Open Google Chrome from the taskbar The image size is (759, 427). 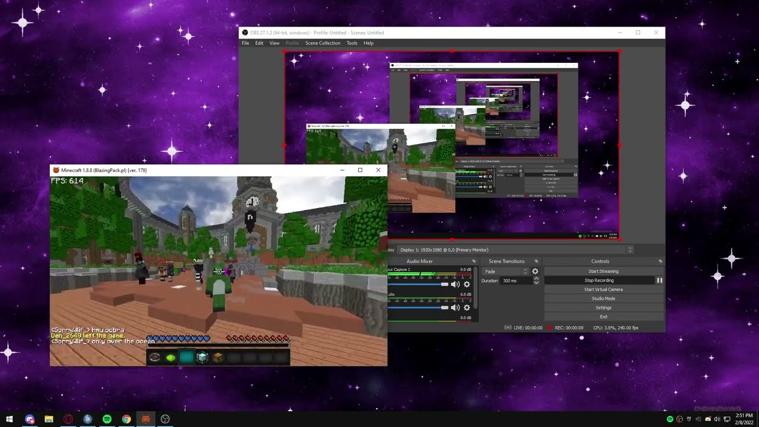126,419
